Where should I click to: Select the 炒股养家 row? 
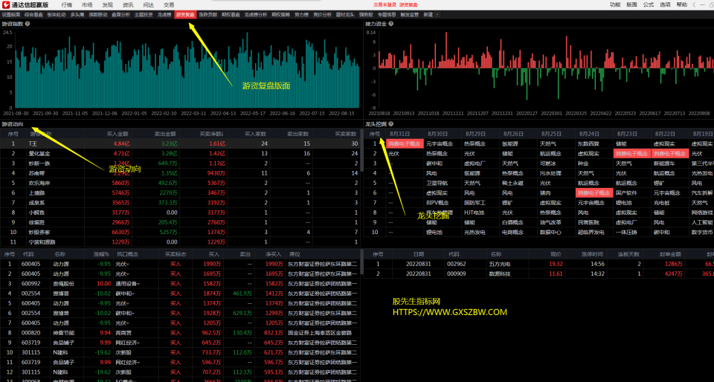pyautogui.click(x=180, y=233)
